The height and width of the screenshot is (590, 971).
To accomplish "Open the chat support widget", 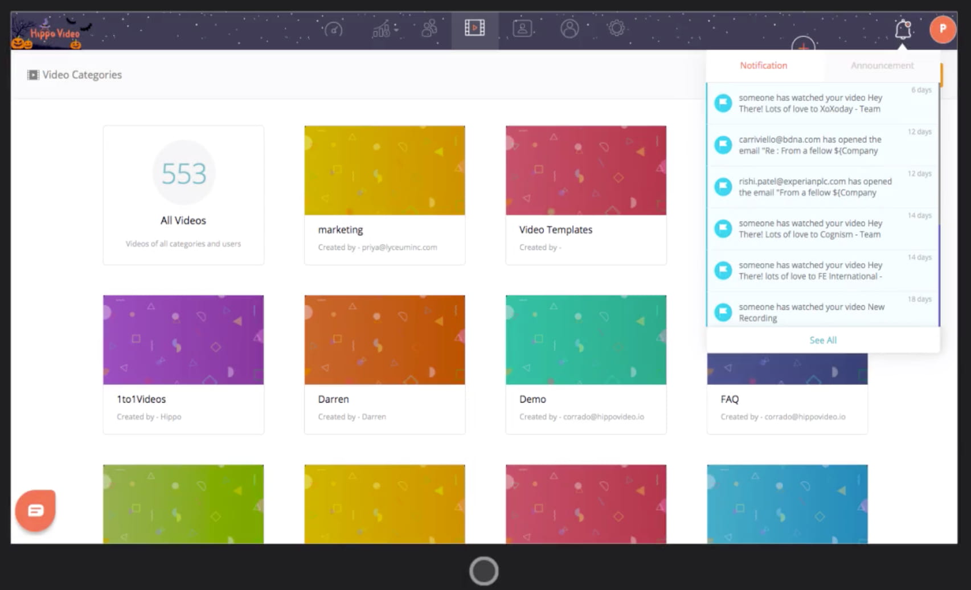I will [35, 511].
